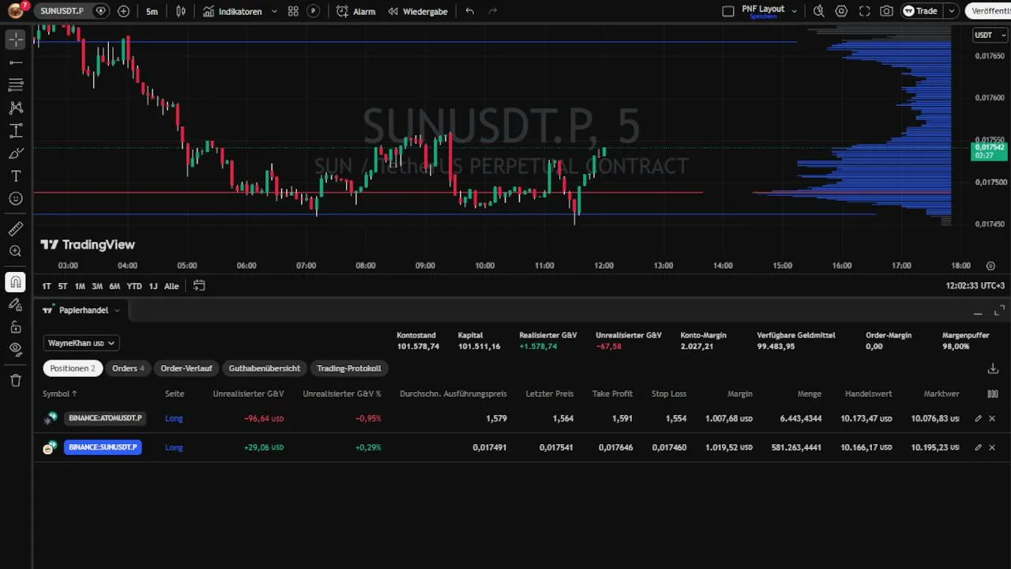This screenshot has width=1011, height=569.
Task: Open the emoji icons tool
Action: [x=16, y=198]
